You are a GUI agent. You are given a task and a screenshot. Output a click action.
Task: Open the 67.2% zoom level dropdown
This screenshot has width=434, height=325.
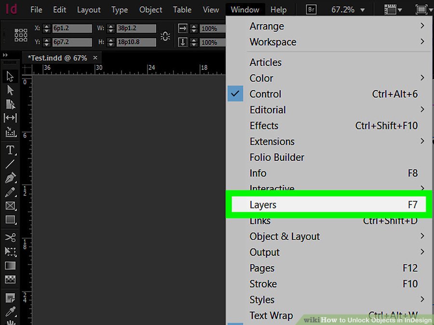(348, 10)
